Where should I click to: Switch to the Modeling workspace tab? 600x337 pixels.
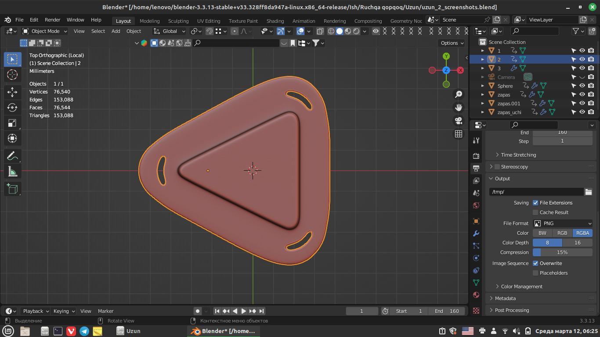[x=149, y=21]
